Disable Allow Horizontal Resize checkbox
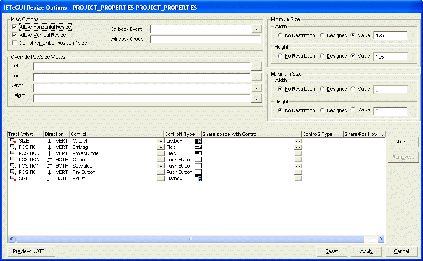 pyautogui.click(x=15, y=27)
